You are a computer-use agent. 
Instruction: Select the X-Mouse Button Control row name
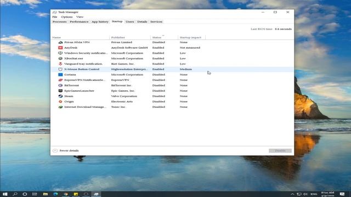click(x=82, y=69)
